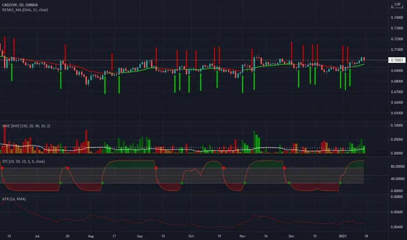Click the CAD/CHF, 1D, OANDA symbol title
This screenshot has width=407, height=240.
(20, 5)
